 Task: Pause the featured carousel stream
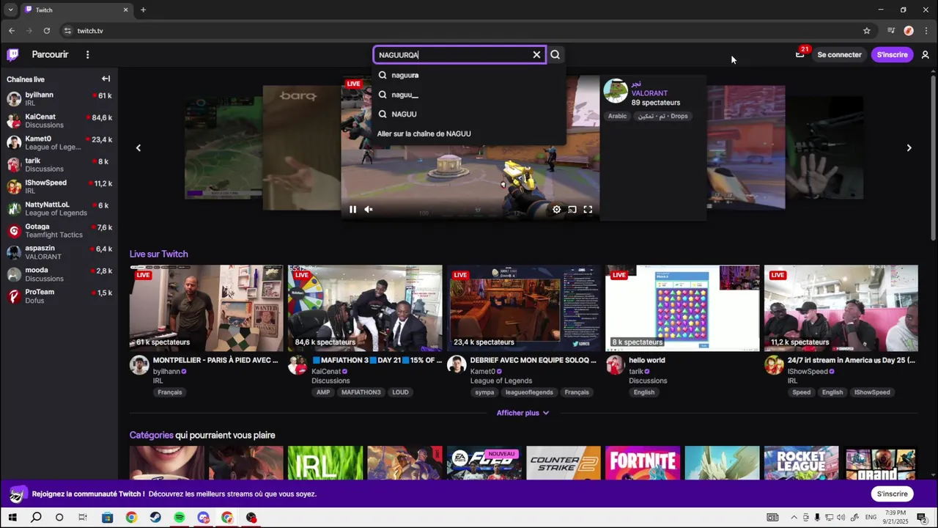352,209
